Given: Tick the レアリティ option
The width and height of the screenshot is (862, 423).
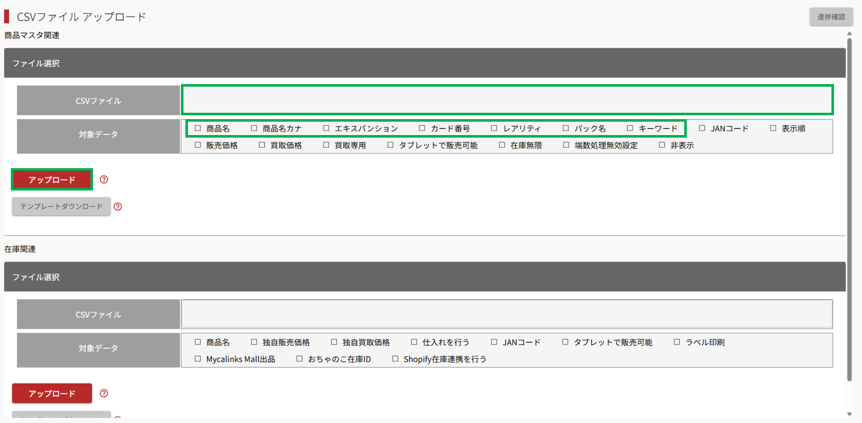Looking at the screenshot, I should [x=494, y=128].
